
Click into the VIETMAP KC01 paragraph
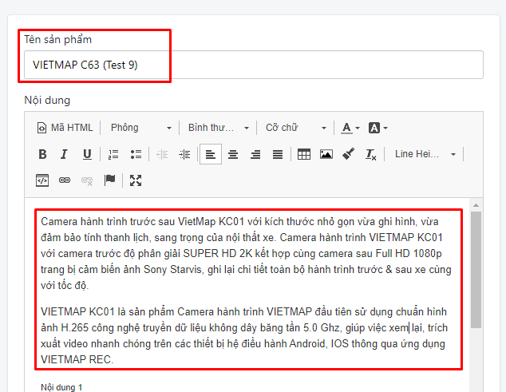[244, 335]
